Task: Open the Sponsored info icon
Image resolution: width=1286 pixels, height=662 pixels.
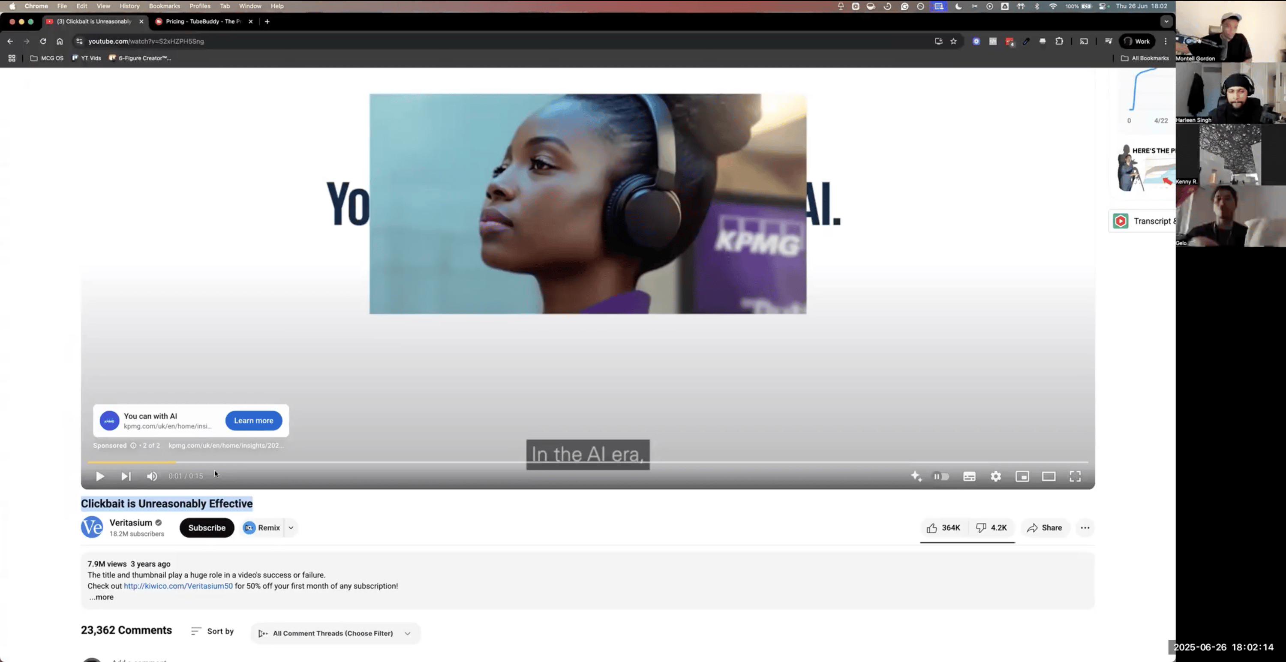Action: pyautogui.click(x=133, y=446)
